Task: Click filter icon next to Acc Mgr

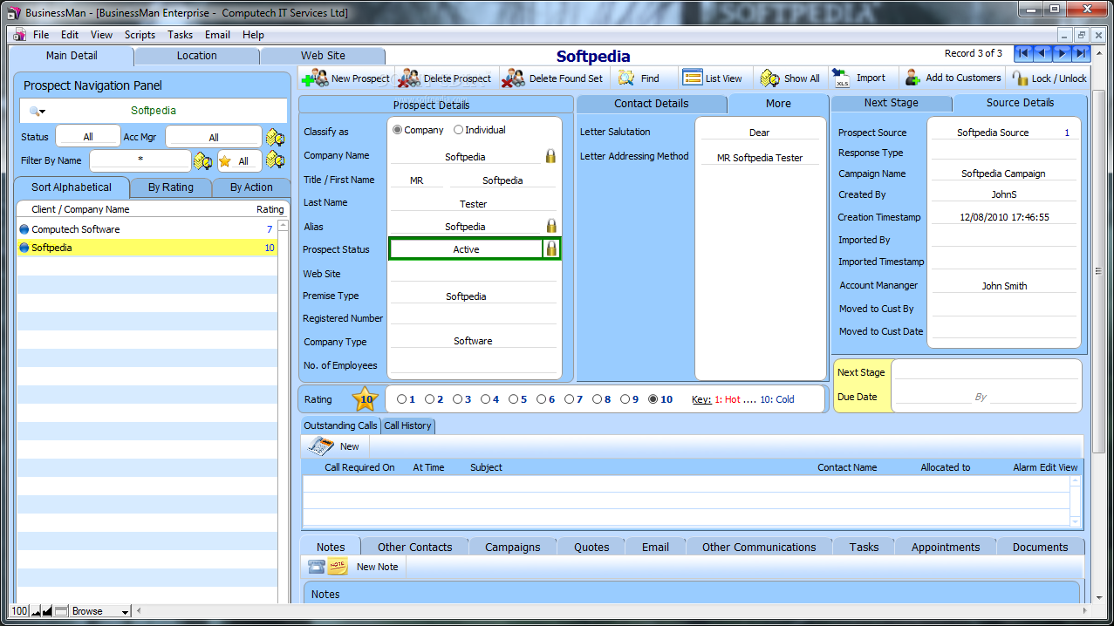Action: pos(276,137)
